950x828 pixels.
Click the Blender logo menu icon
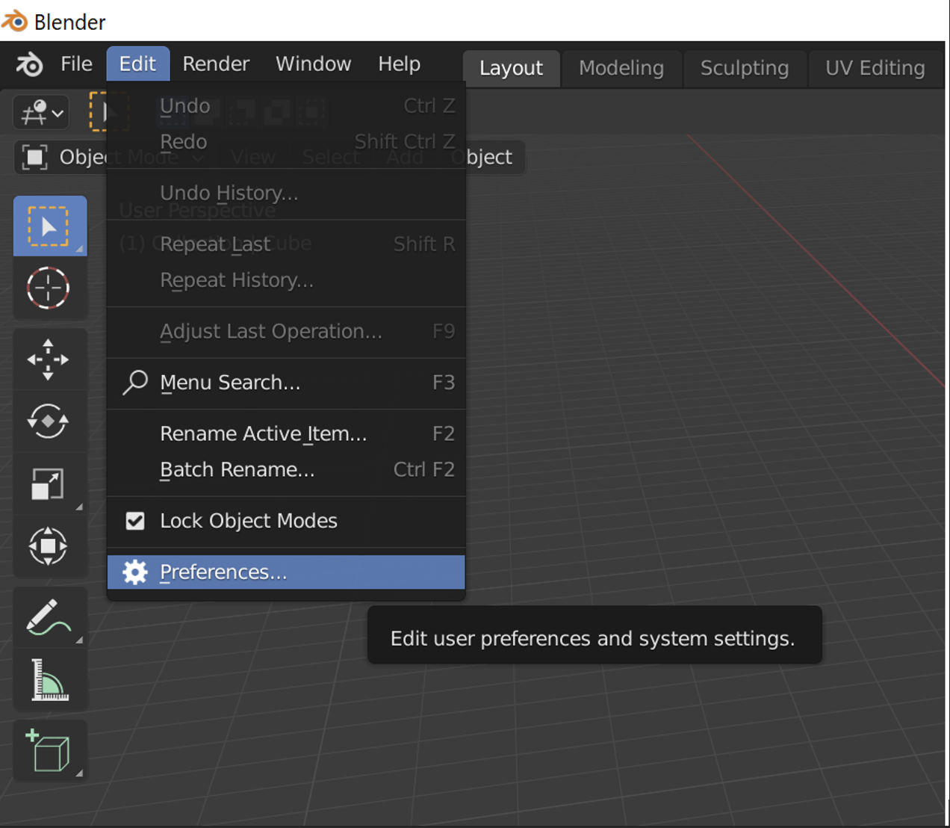pos(30,64)
